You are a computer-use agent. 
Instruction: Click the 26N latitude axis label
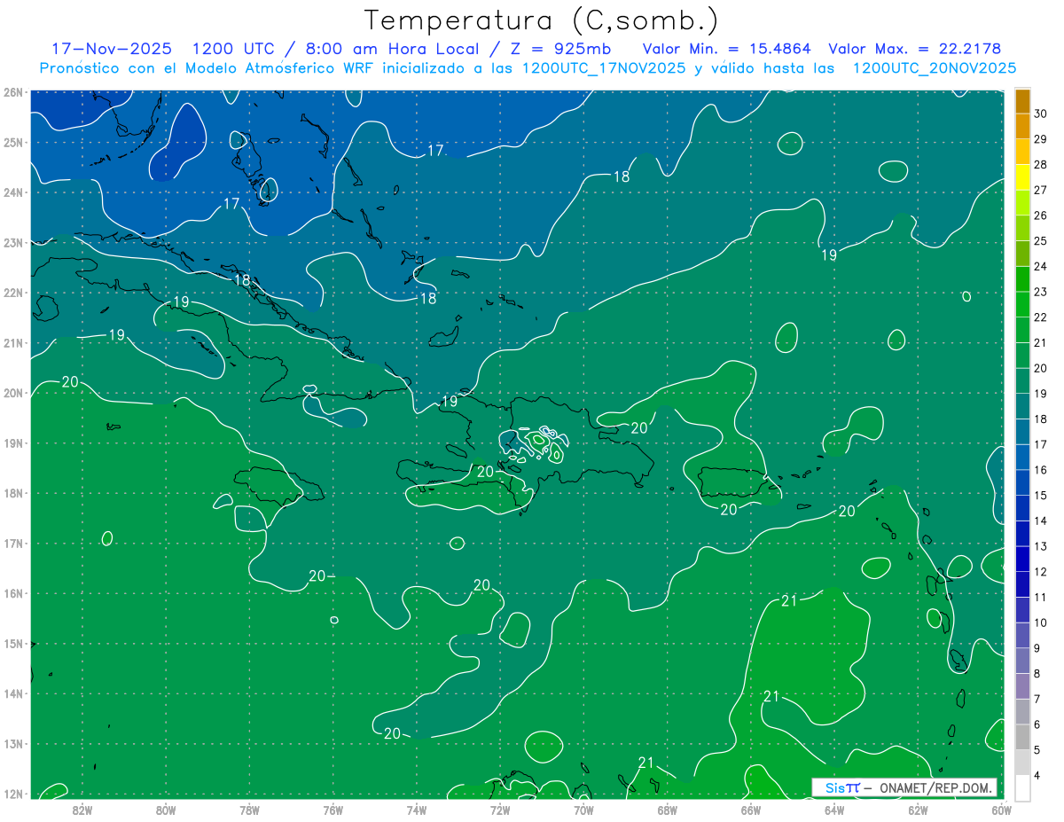pyautogui.click(x=13, y=92)
